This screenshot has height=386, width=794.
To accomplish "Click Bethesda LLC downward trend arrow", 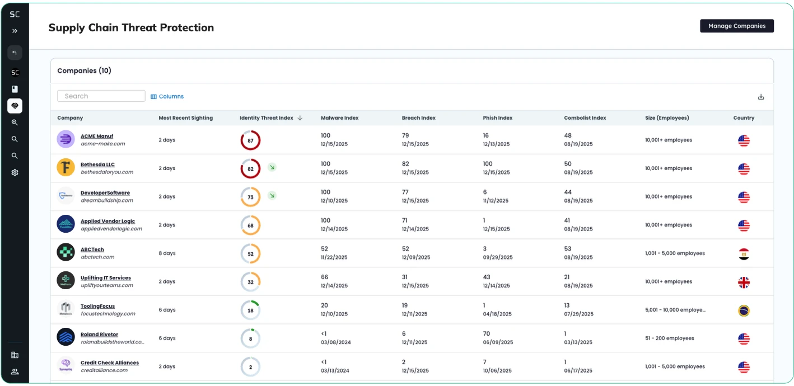I will pos(272,167).
